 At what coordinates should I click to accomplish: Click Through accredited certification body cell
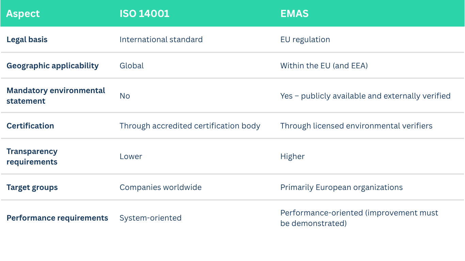tap(190, 126)
